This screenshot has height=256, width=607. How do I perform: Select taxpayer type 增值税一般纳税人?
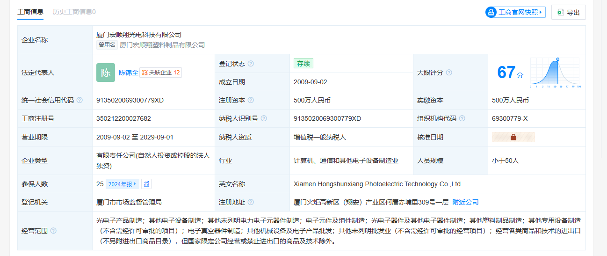tap(320, 137)
